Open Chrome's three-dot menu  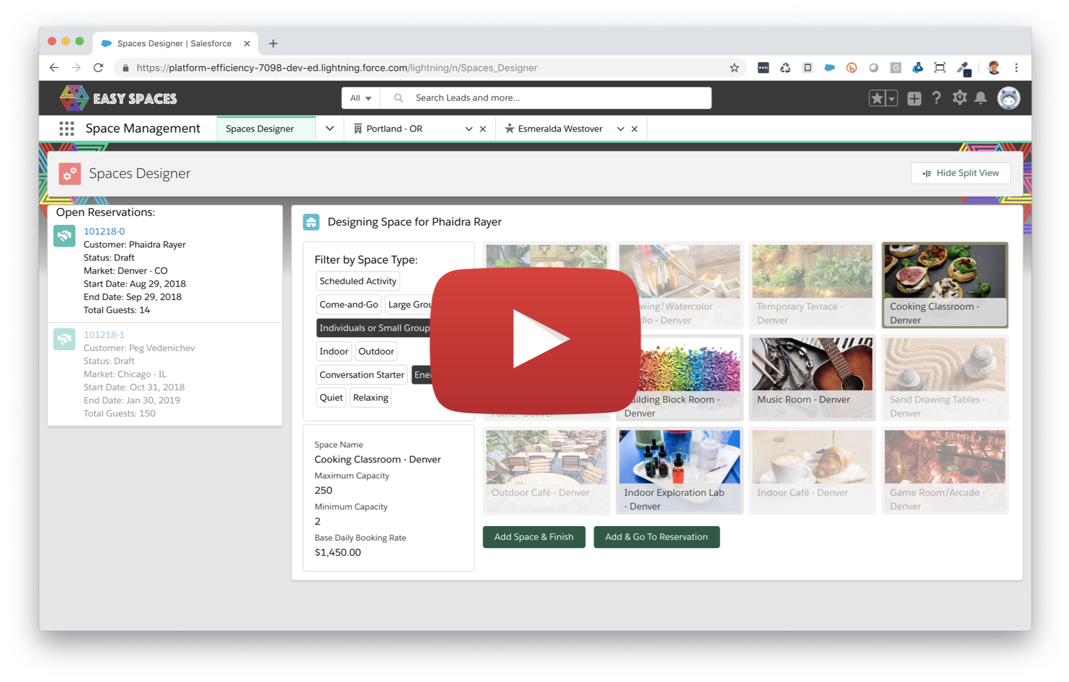click(x=1016, y=67)
